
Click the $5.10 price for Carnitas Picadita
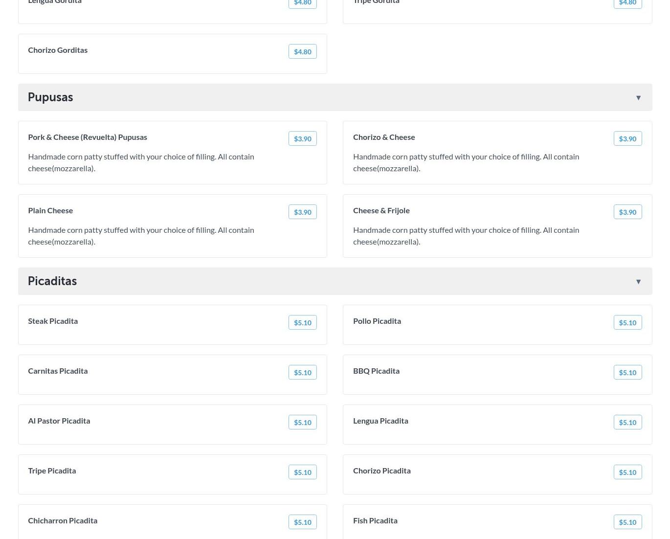pyautogui.click(x=303, y=372)
